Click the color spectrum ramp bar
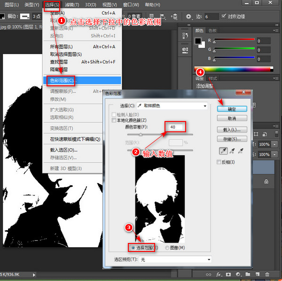 (x=234, y=69)
